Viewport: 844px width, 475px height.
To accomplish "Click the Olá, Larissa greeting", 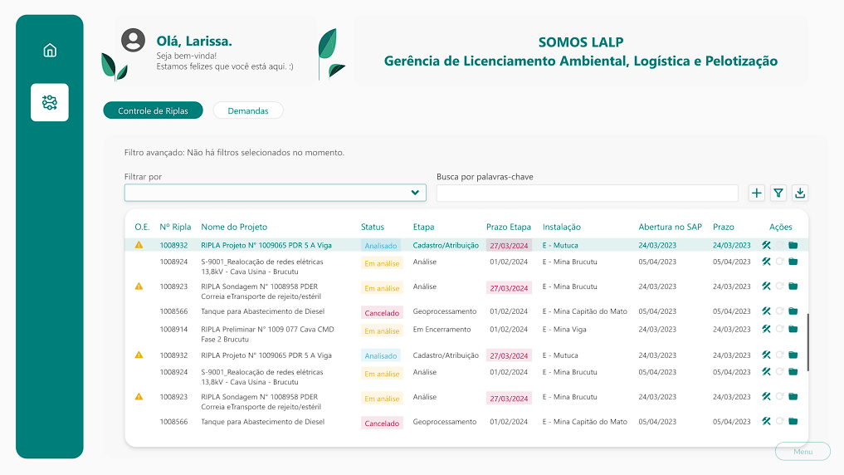I will point(194,41).
